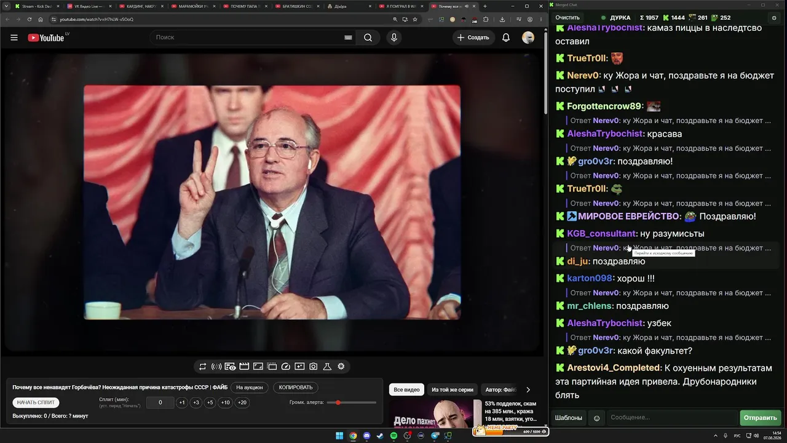Reload the browser page
Viewport: 787px width, 443px height.
click(29, 19)
